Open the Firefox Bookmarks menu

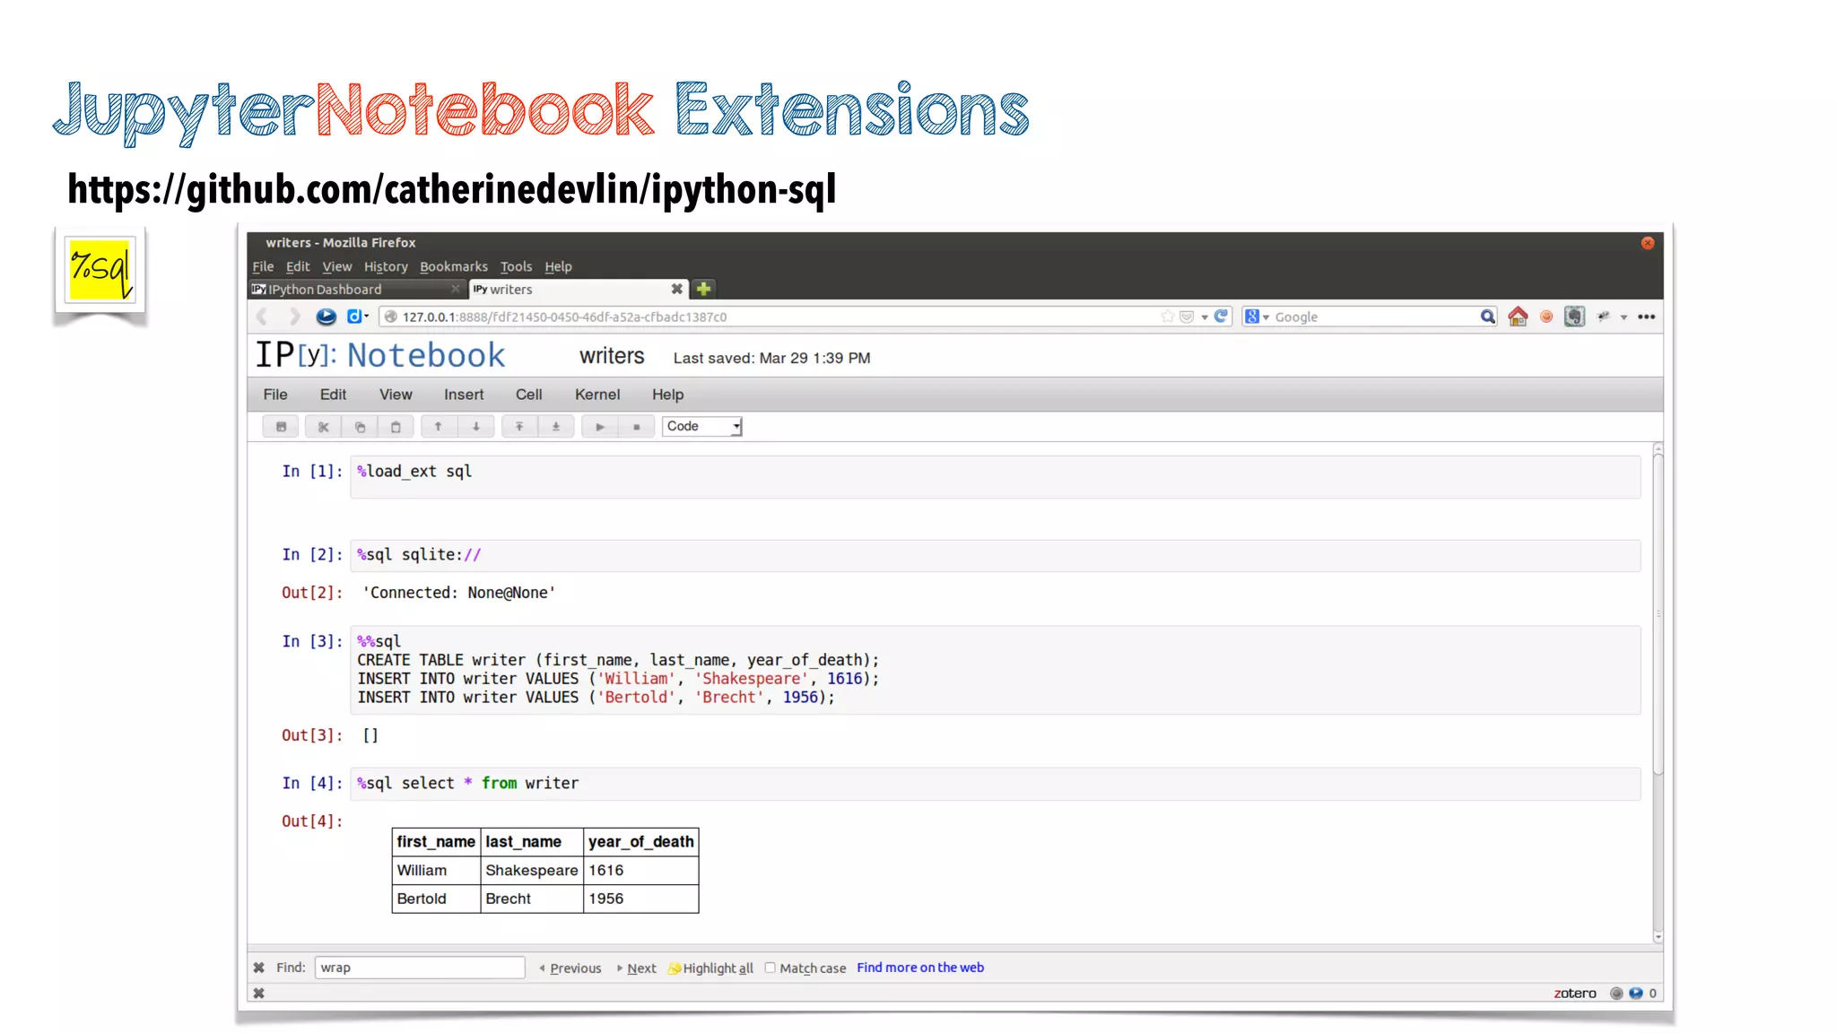[454, 266]
